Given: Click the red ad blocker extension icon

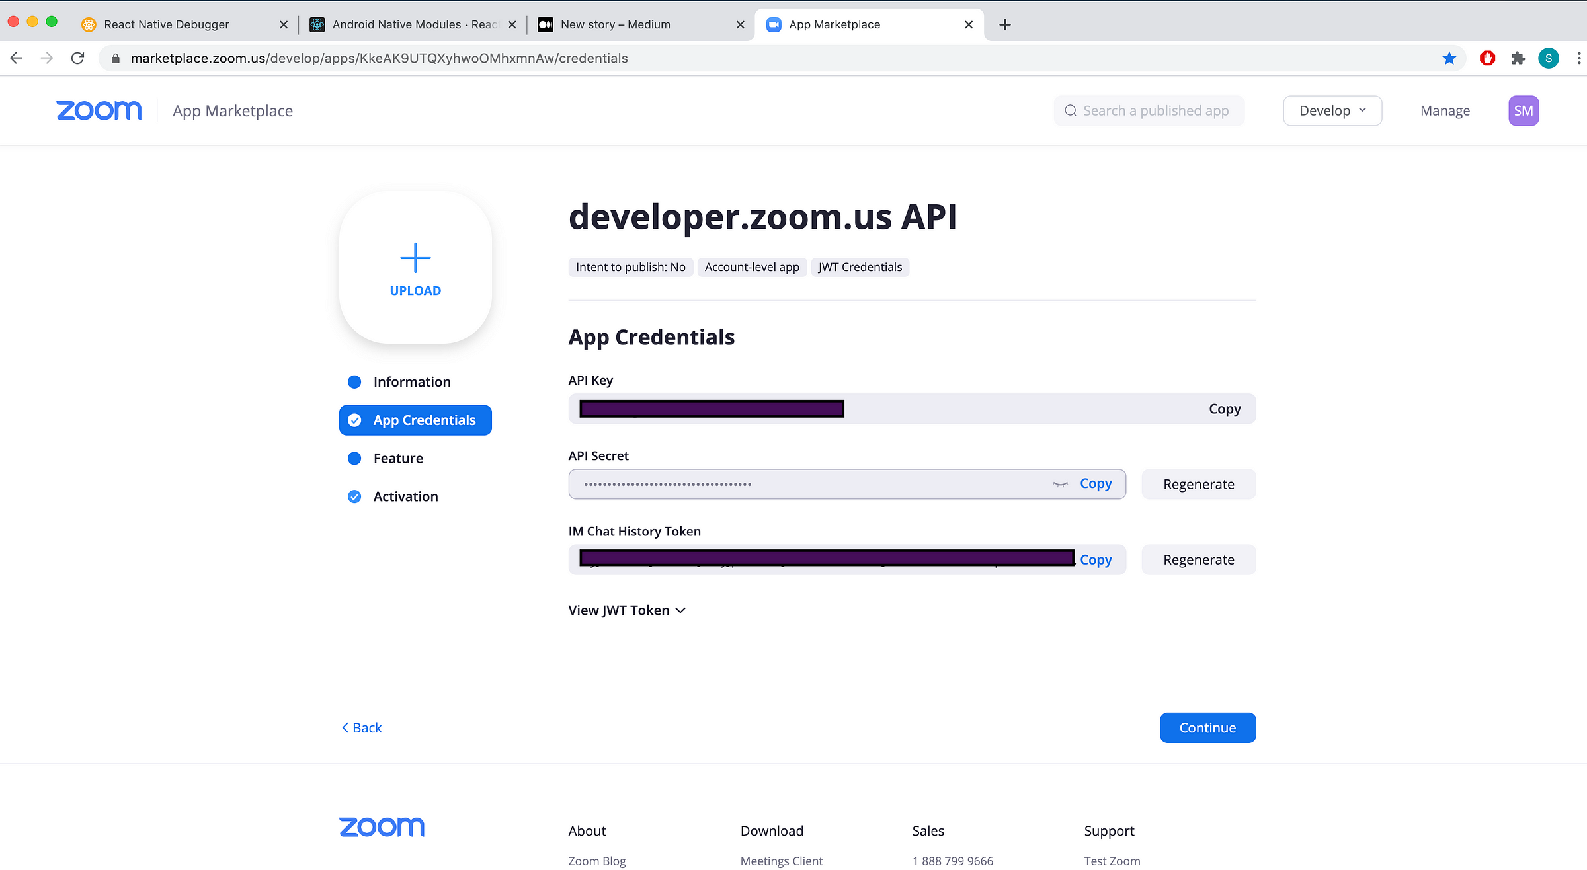Looking at the screenshot, I should pyautogui.click(x=1487, y=58).
